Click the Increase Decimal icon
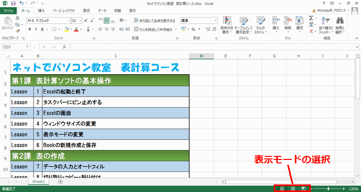Screen dimensions: 361x192 point(208,29)
